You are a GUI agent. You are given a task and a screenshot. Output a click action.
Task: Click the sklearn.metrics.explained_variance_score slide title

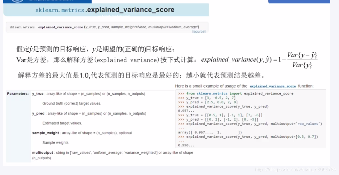(105, 10)
